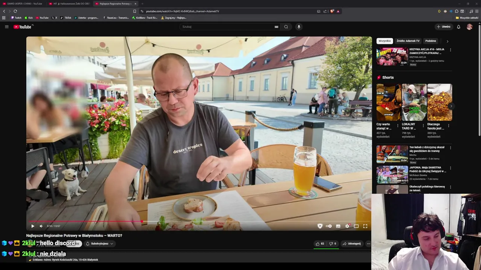Close the Najlepsze Regionalne Potrawy tab
Viewport: 481px width, 270px height.
tap(135, 4)
